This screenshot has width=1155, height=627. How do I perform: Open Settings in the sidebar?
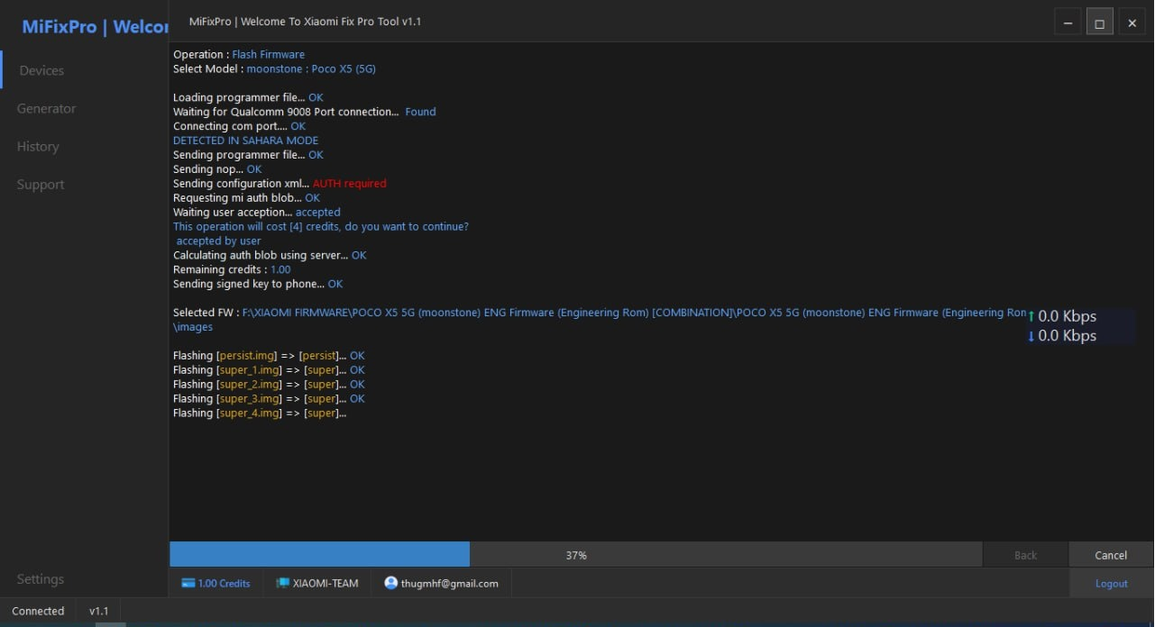pyautogui.click(x=41, y=578)
